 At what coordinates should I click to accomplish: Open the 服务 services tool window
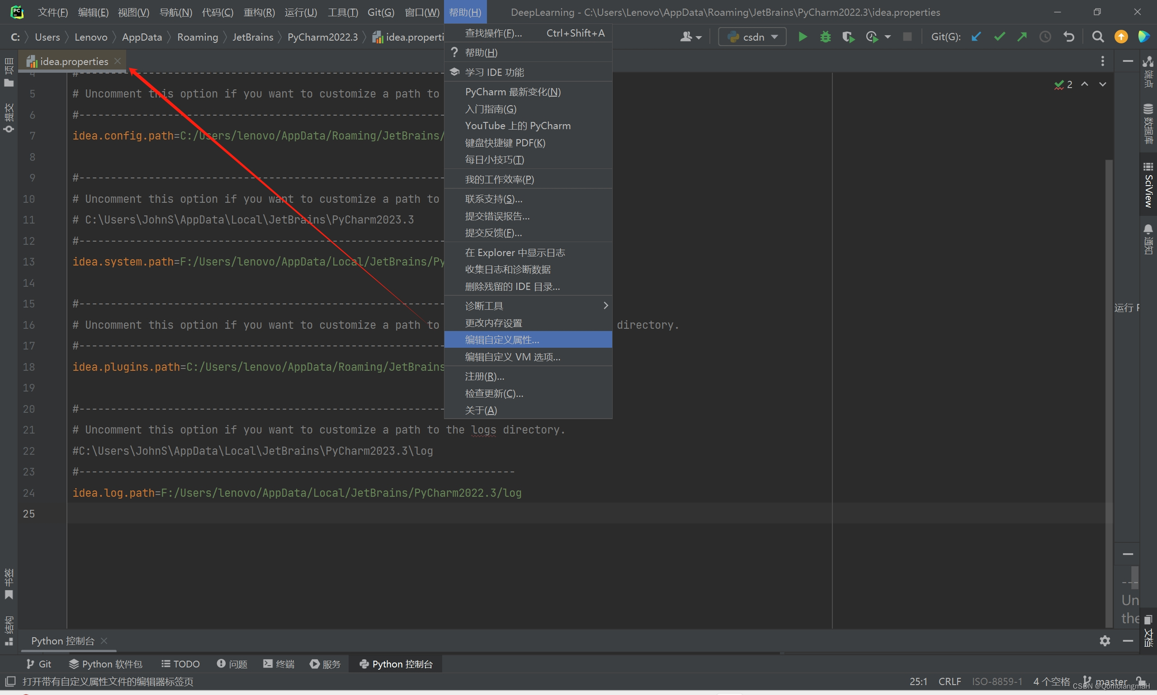click(x=326, y=664)
